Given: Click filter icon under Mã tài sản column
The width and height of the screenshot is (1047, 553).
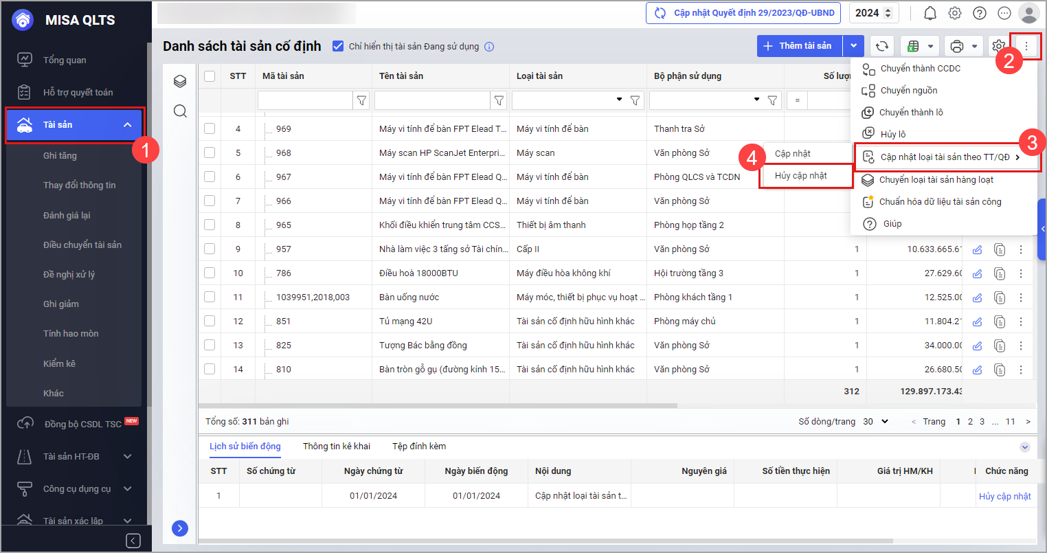Looking at the screenshot, I should click(361, 100).
